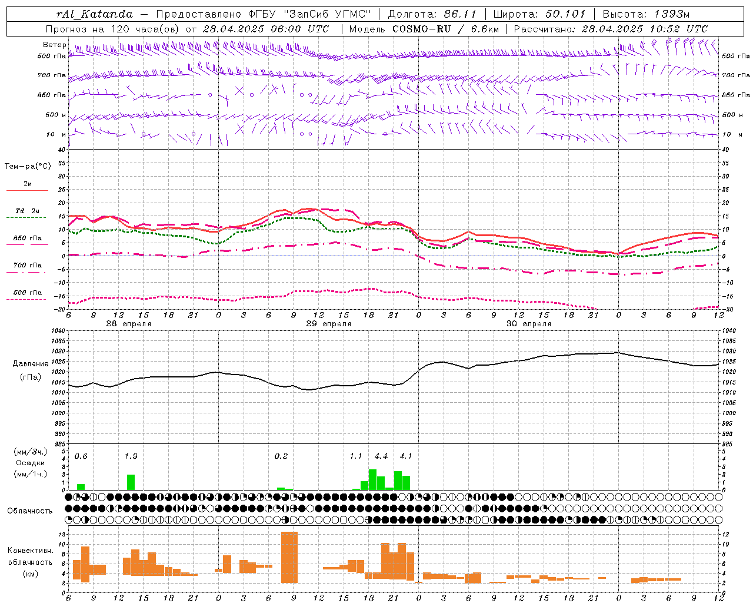Screen dimensions: 753x603
Task: Click the 28 апреля date label
Action: (x=128, y=324)
